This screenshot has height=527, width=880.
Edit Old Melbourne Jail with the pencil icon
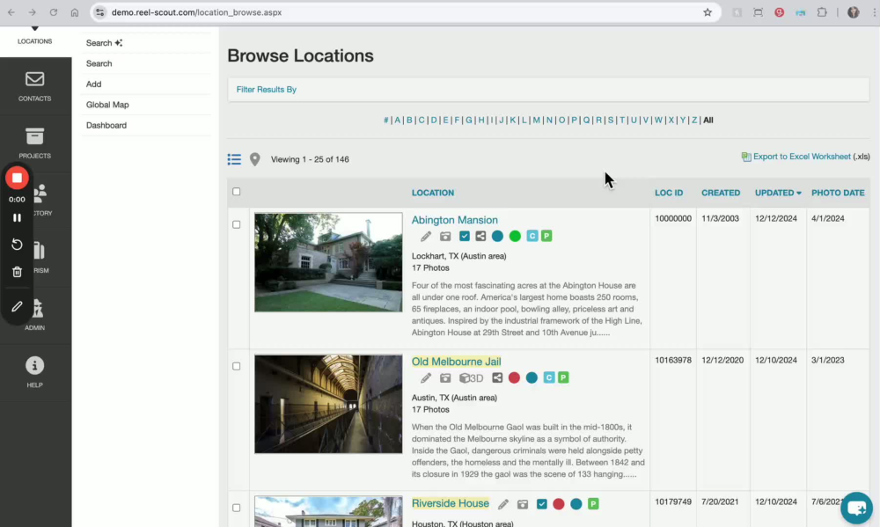[x=426, y=377]
